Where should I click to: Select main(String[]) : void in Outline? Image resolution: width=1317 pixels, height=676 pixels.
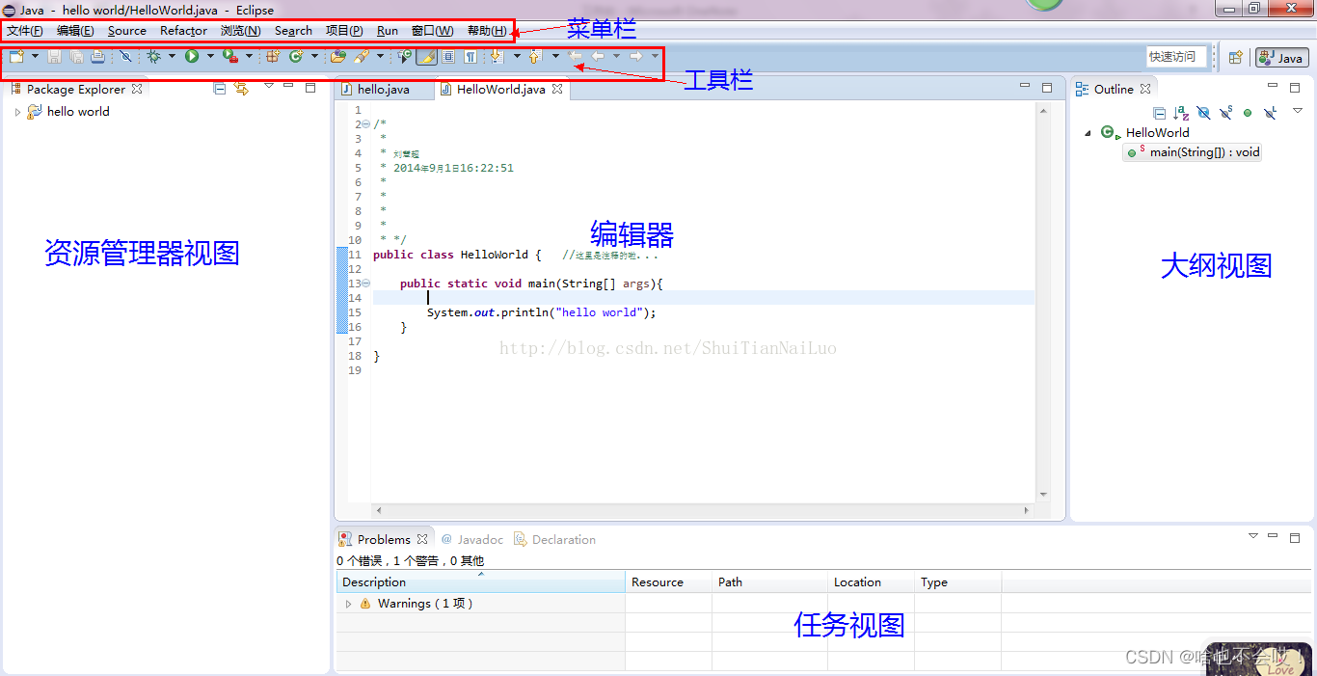coord(1194,152)
